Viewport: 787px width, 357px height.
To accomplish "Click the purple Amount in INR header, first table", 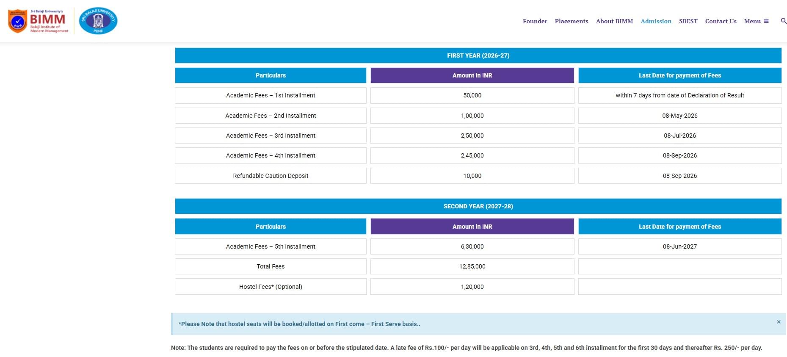I will tap(472, 75).
